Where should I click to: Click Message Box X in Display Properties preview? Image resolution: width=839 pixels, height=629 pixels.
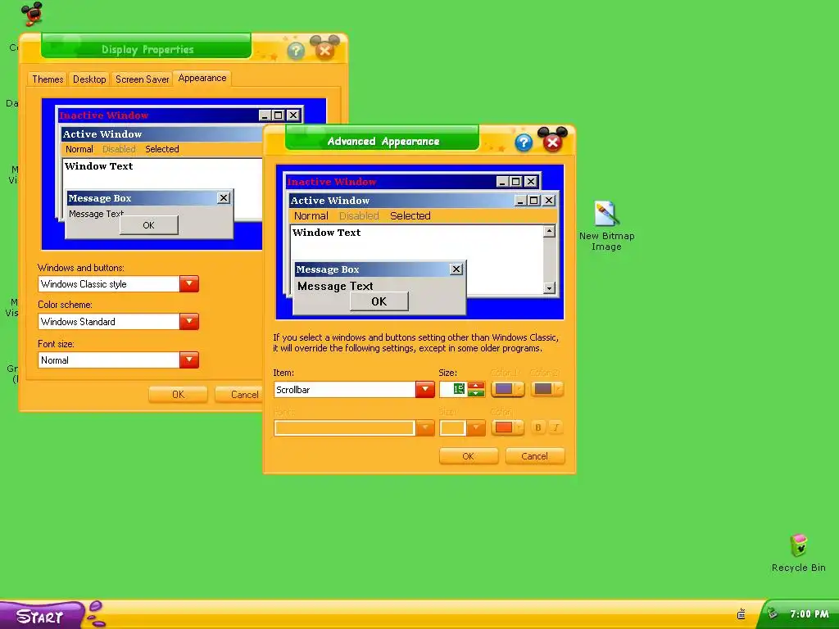[x=224, y=198]
